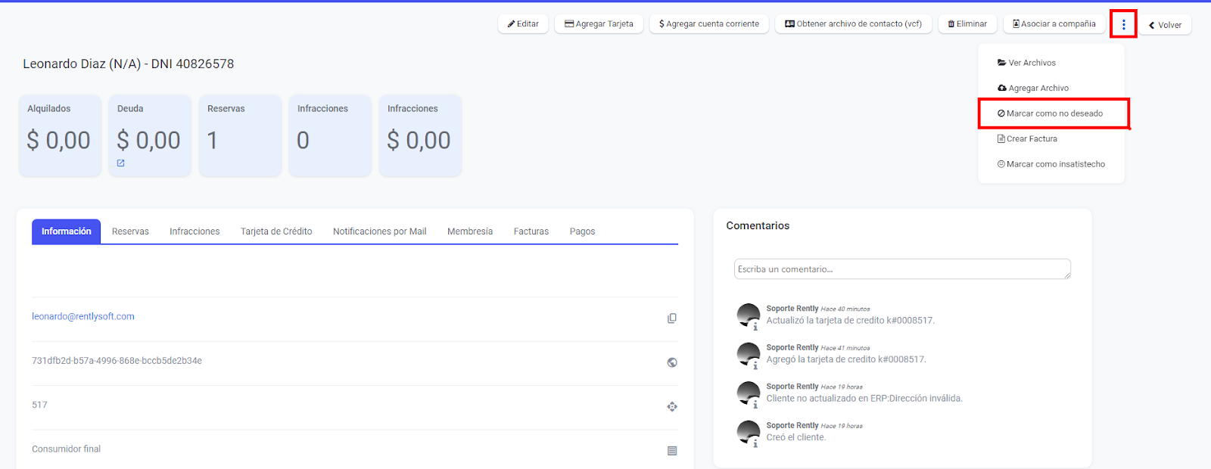Click the move icon beside 517
Screen dimensions: 1211x469
[671, 407]
